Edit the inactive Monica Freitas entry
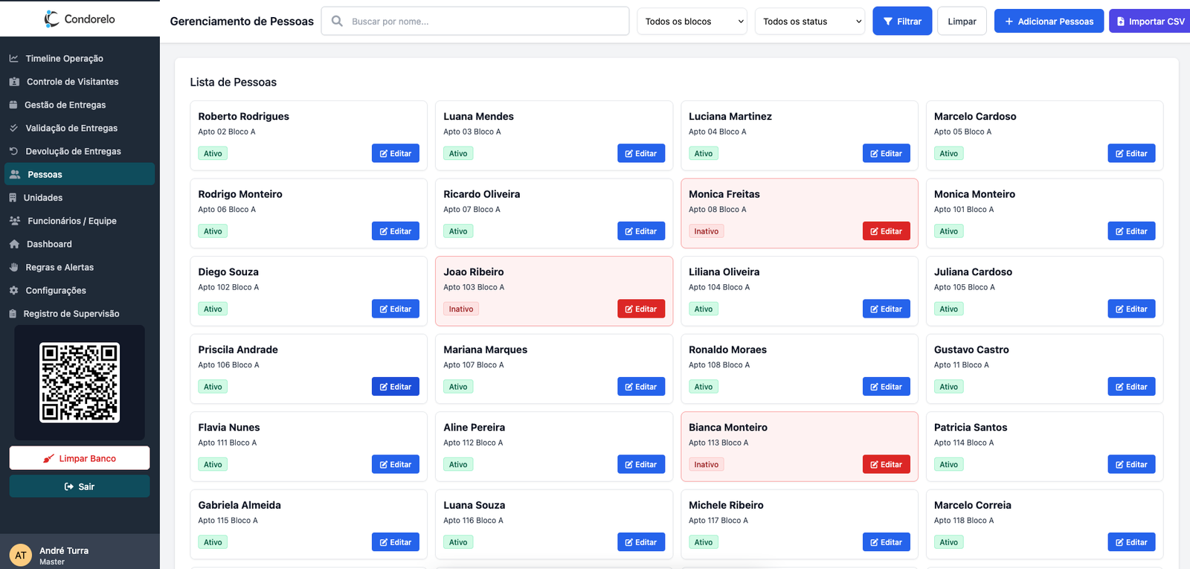Image resolution: width=1190 pixels, height=569 pixels. pos(886,231)
